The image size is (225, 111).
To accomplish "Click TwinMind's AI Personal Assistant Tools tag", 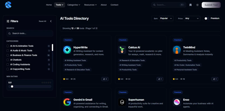I will click(186, 70).
